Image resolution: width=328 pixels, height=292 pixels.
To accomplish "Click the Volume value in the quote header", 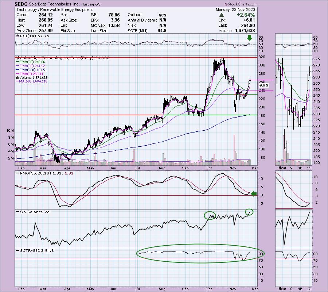I will tap(245, 31).
